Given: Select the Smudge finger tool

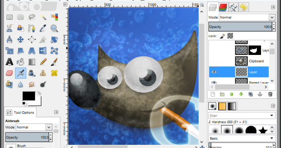Looking at the screenshot, I should point(32,84).
